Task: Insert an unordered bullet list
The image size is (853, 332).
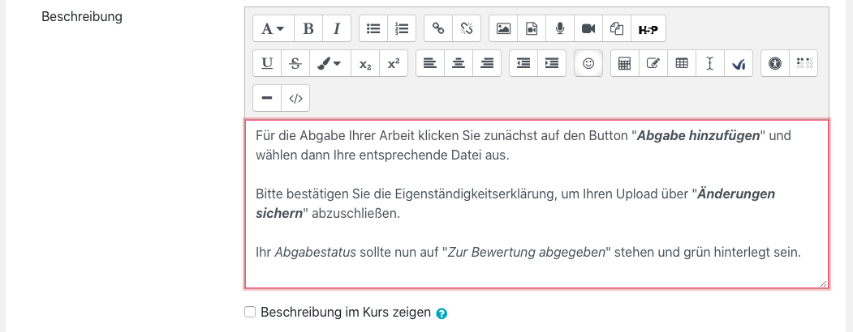Action: point(373,29)
